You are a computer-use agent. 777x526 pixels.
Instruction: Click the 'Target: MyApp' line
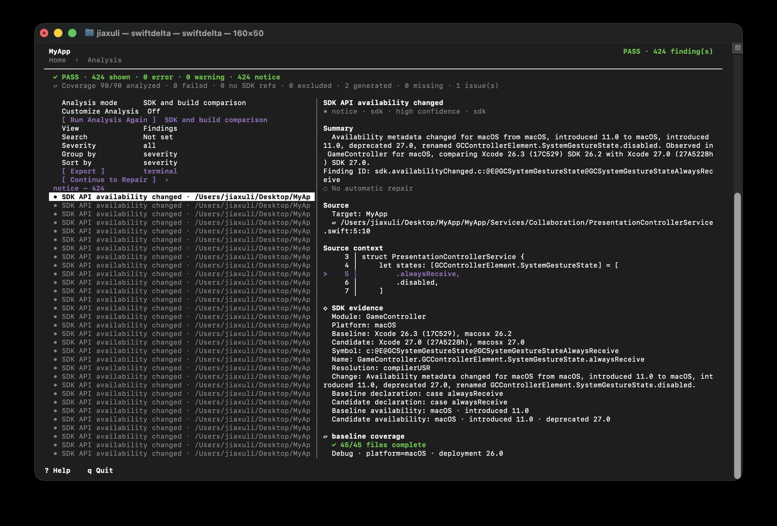(359, 214)
